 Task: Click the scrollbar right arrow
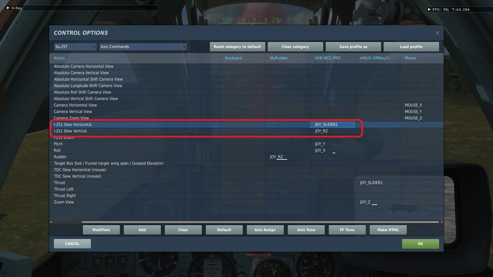442,222
